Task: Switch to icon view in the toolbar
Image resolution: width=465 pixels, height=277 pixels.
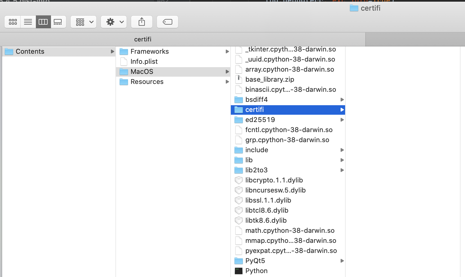Action: 13,22
